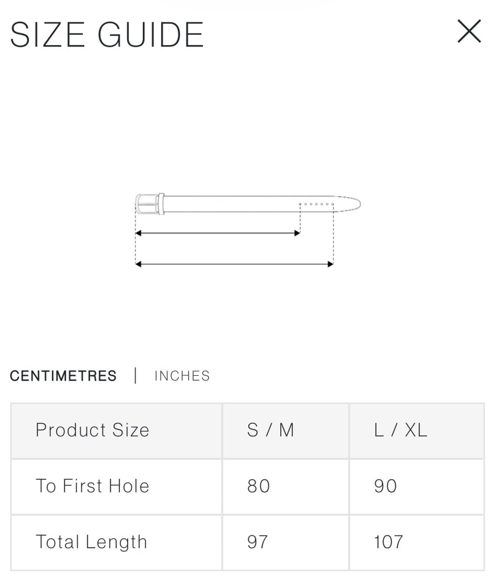Click the To First Hole row label

[93, 486]
